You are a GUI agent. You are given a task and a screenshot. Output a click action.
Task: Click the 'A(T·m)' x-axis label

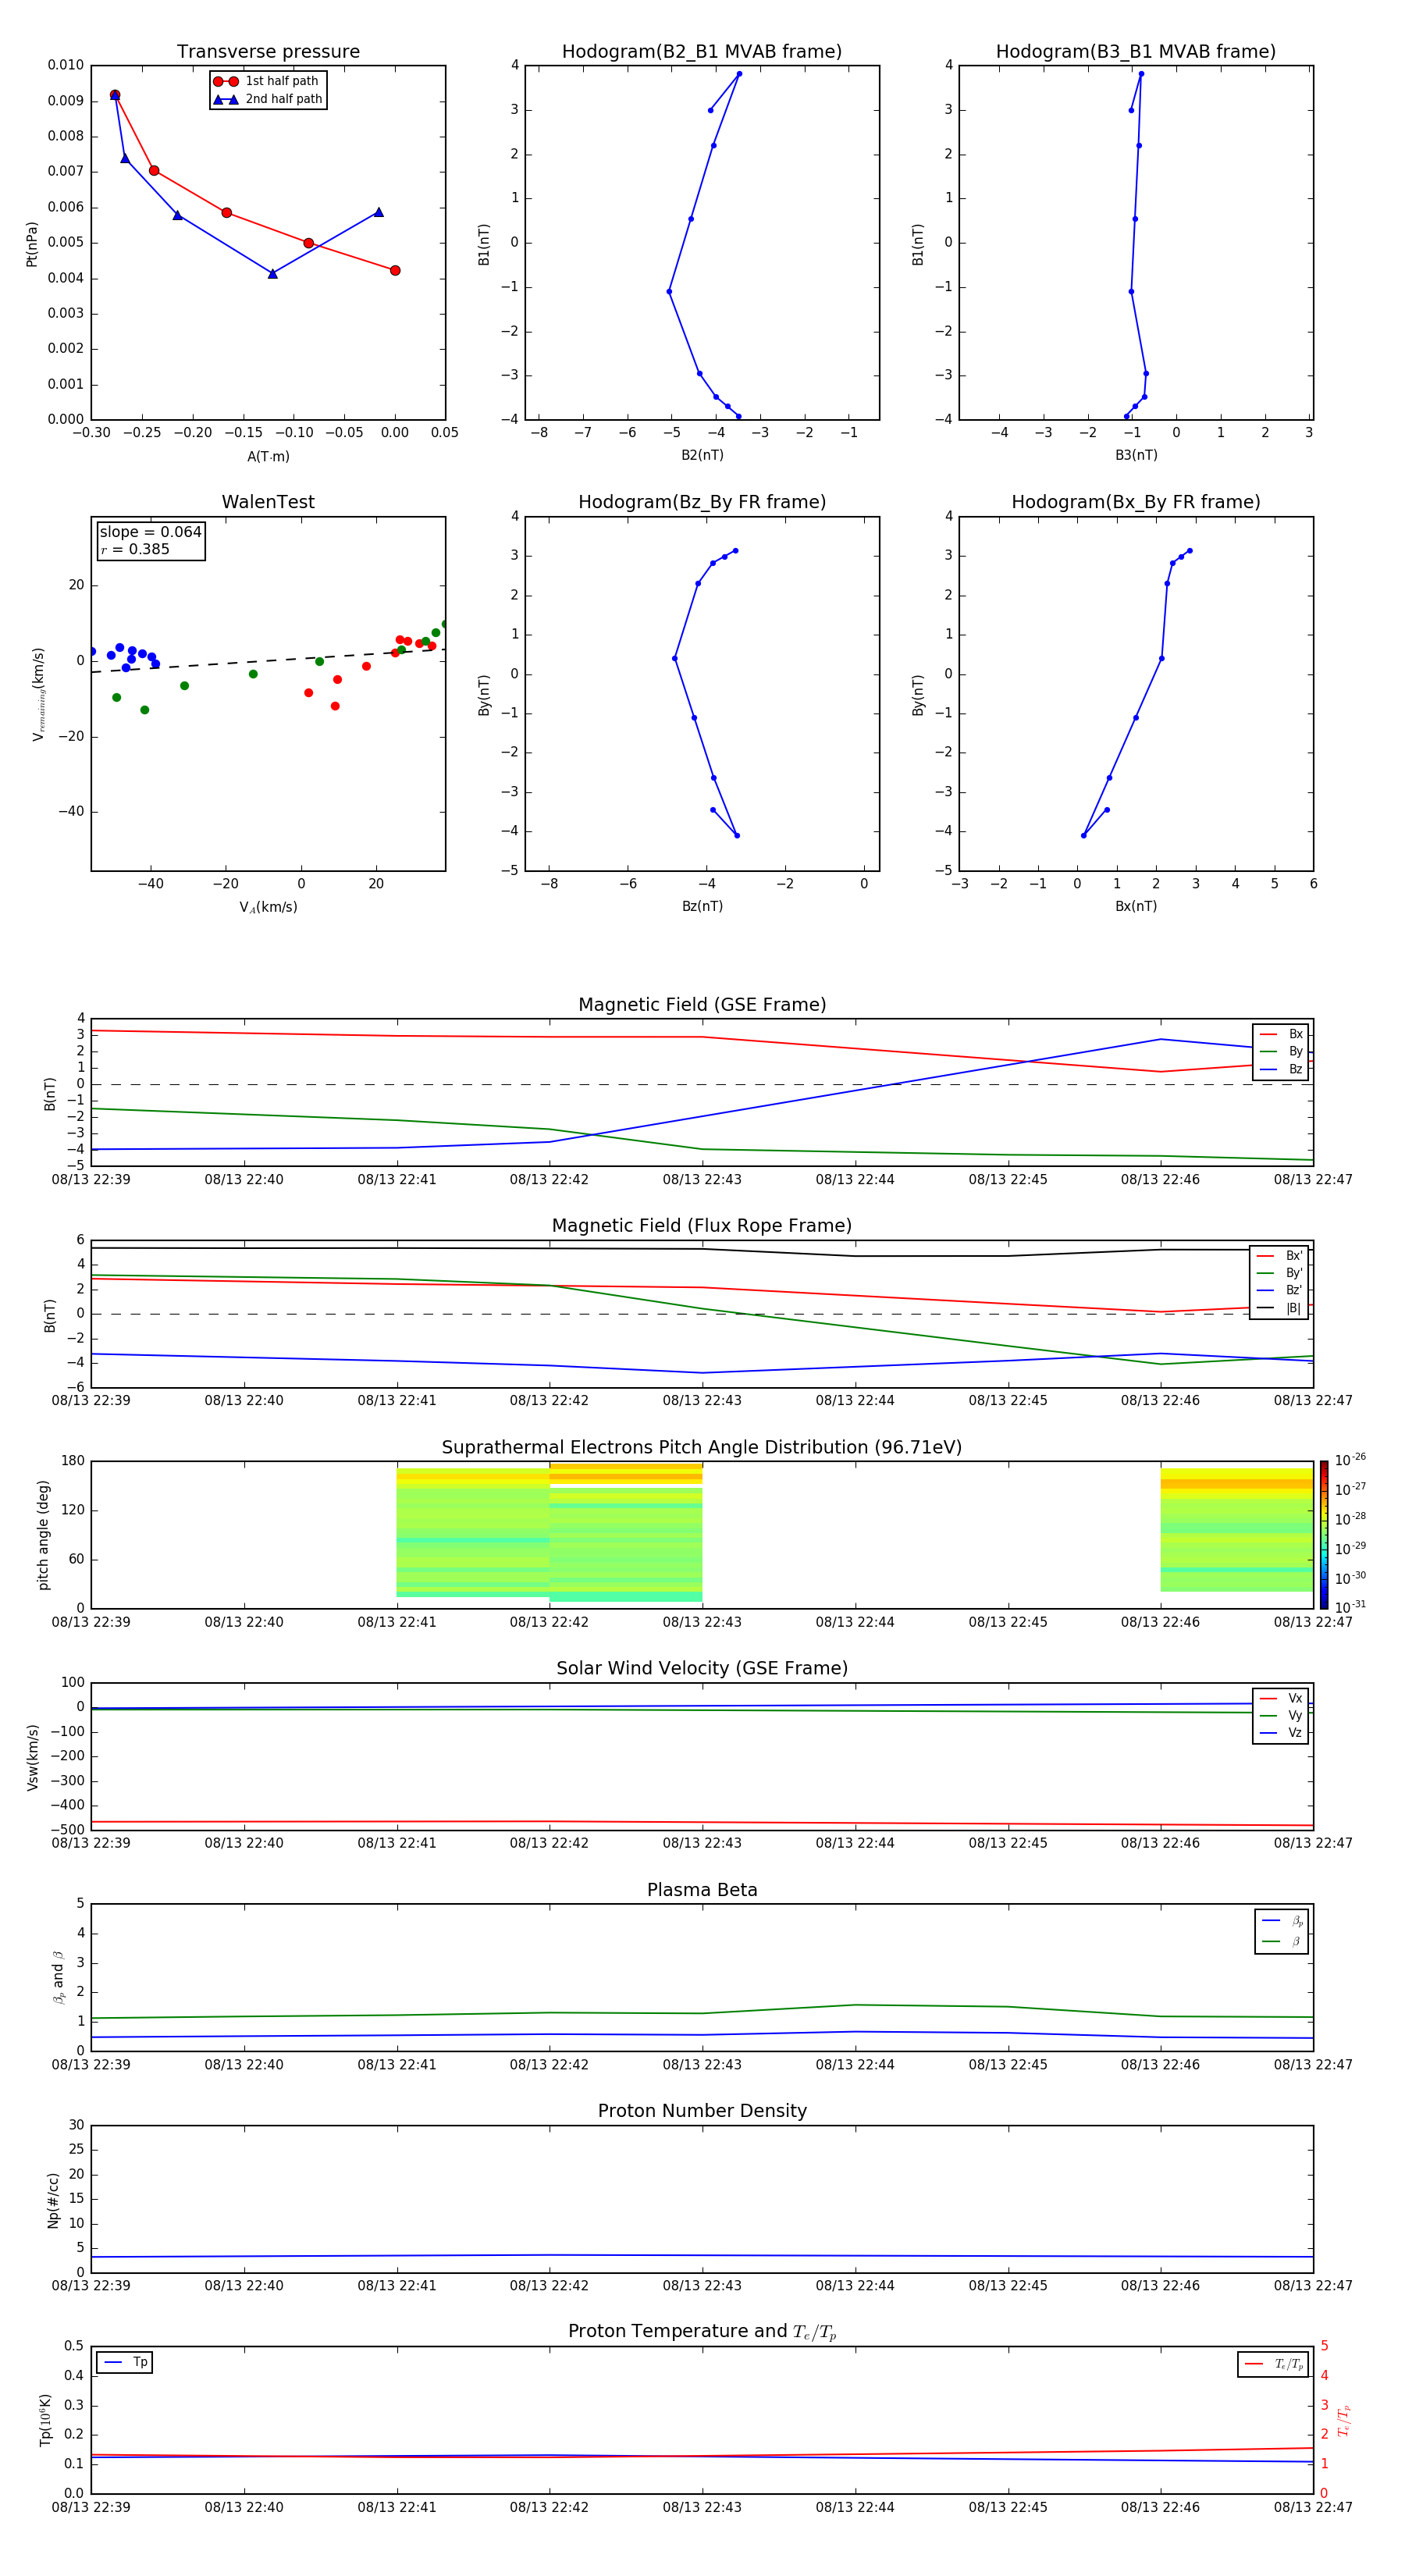point(268,456)
